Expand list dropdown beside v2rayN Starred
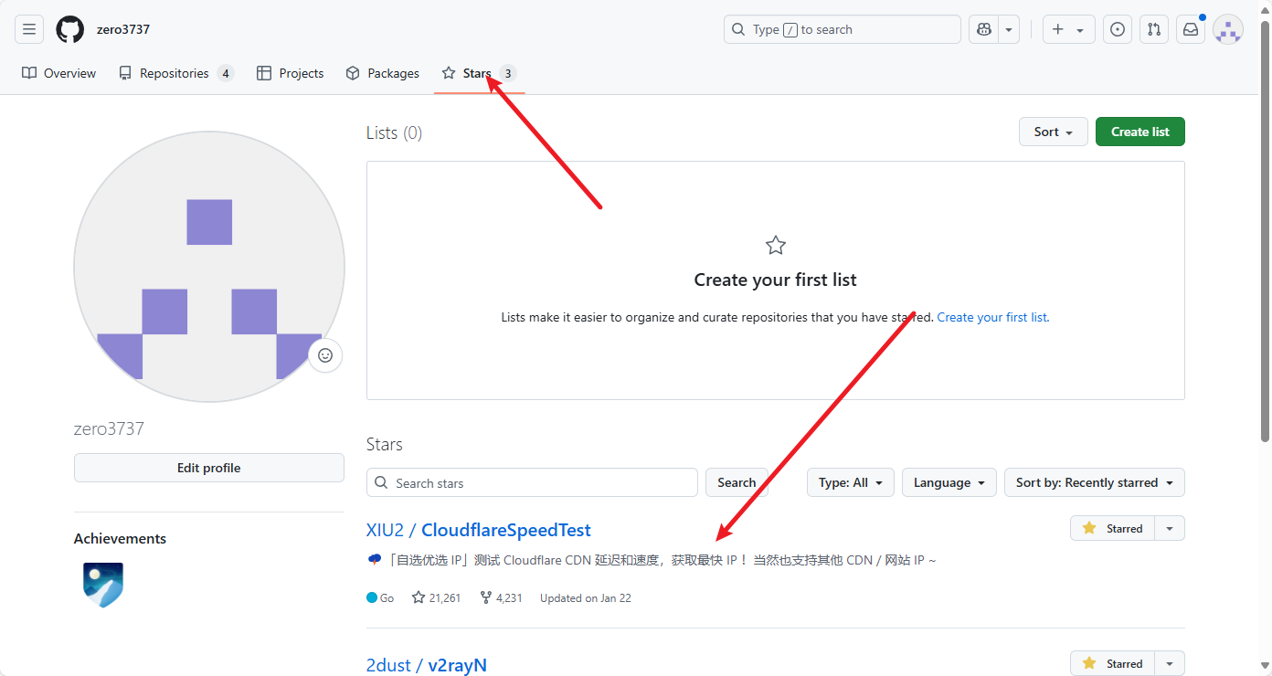1272x676 pixels. [x=1170, y=663]
